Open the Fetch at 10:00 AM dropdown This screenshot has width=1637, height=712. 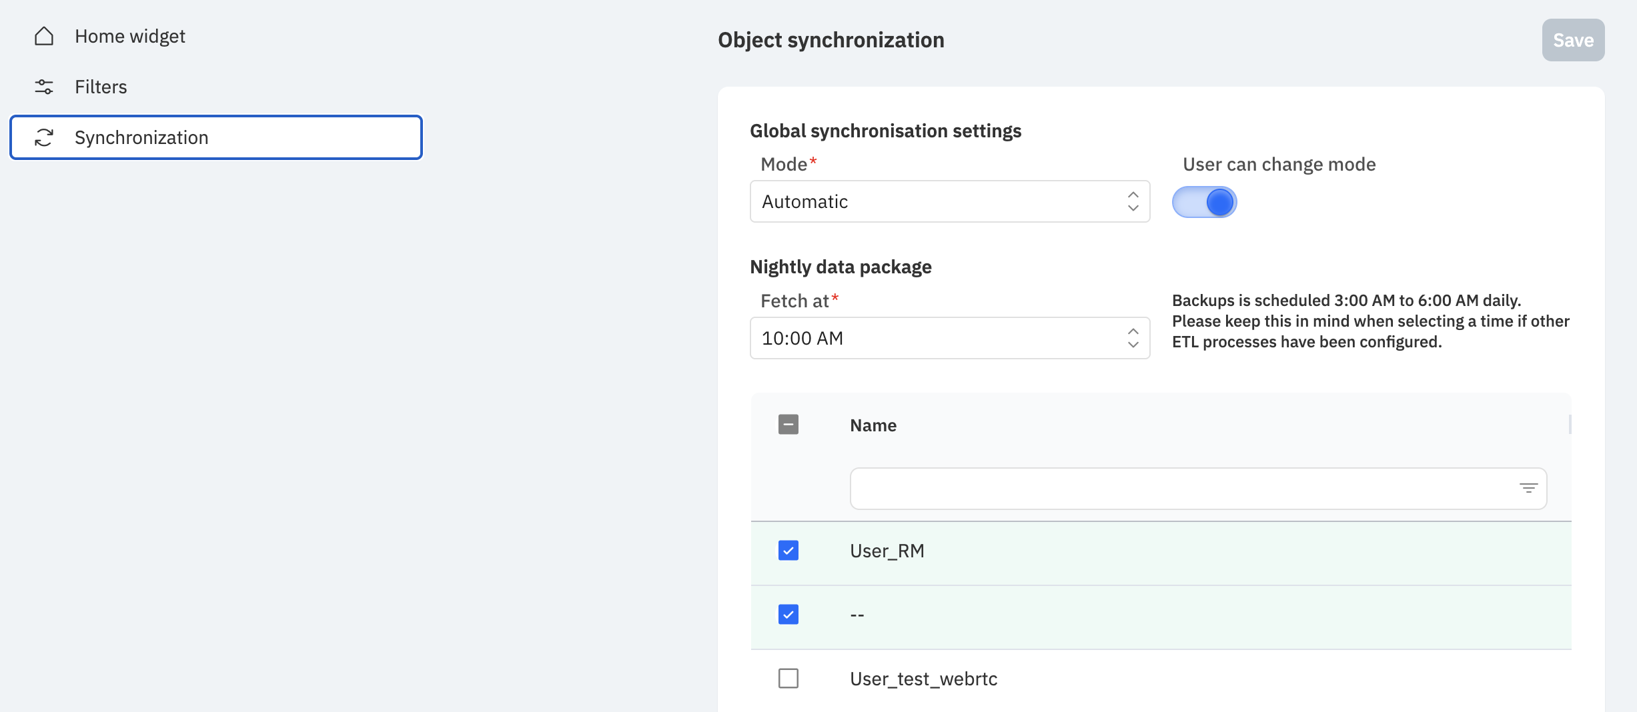pos(950,338)
